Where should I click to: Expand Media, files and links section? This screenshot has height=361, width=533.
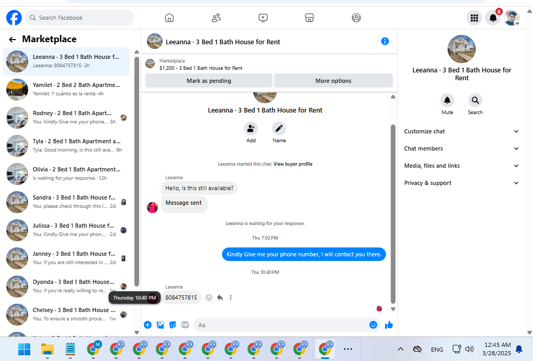click(x=461, y=166)
